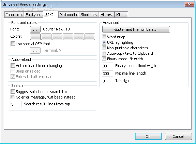Open the first Colors '...' button
This screenshot has height=144, width=196.
(x=35, y=37)
